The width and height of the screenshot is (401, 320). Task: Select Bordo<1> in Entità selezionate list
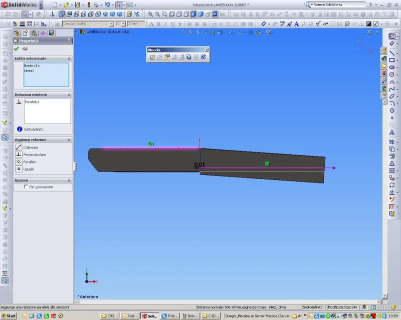click(x=32, y=65)
